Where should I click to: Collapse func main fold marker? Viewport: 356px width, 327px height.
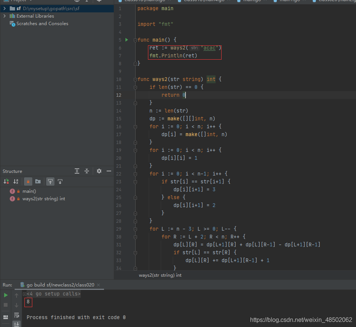135,40
